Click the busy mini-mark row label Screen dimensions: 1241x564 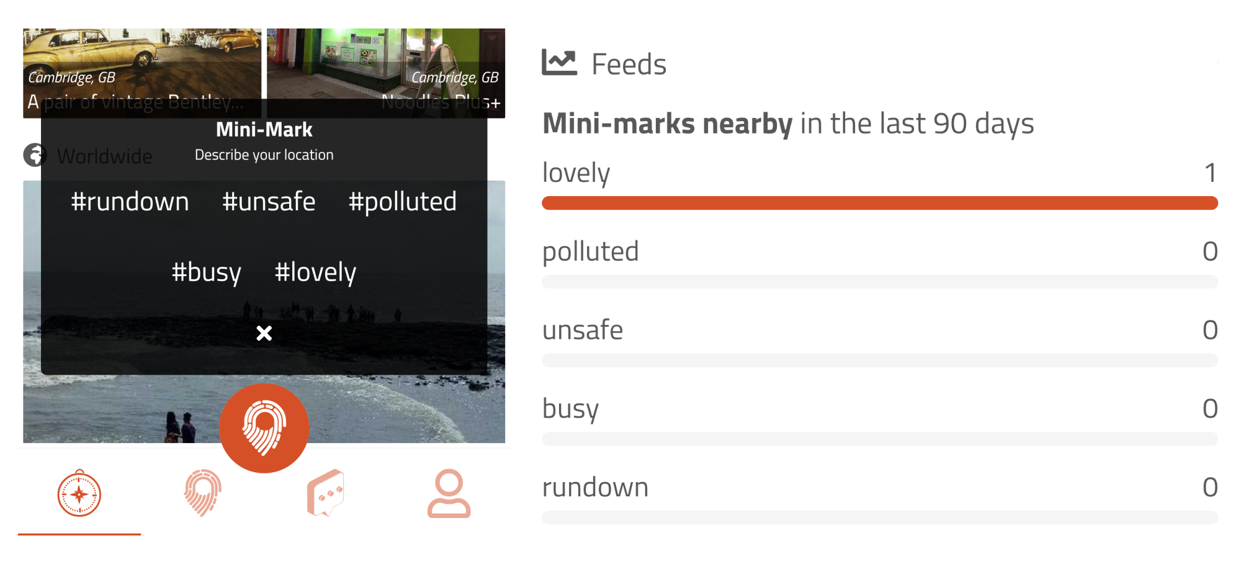(x=570, y=410)
